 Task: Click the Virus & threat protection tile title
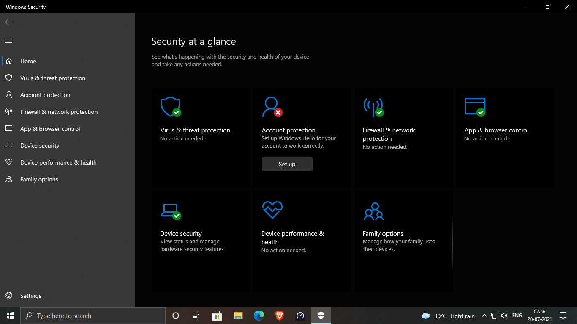click(195, 130)
